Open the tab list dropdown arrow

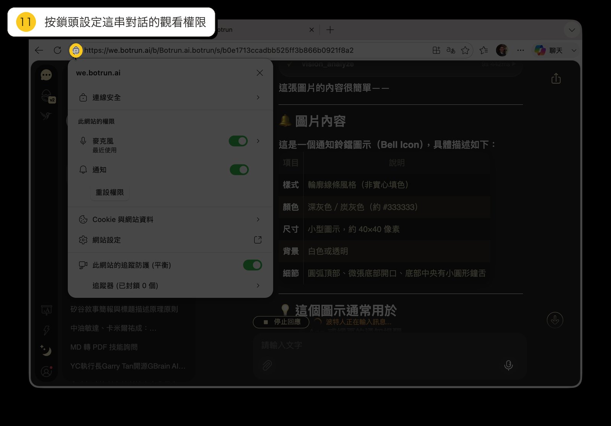click(x=572, y=30)
